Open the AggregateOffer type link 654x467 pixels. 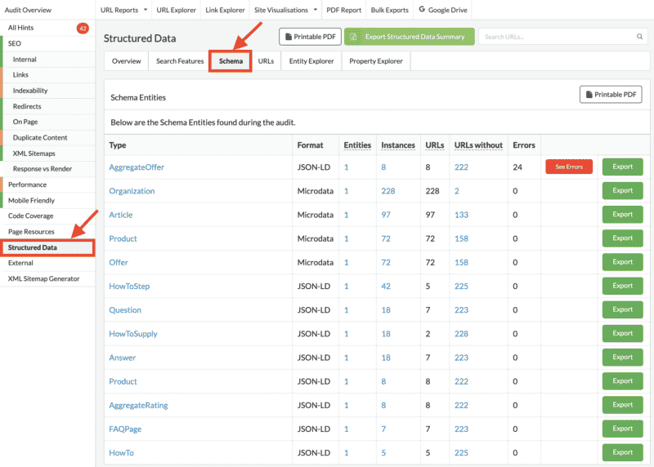click(x=137, y=167)
